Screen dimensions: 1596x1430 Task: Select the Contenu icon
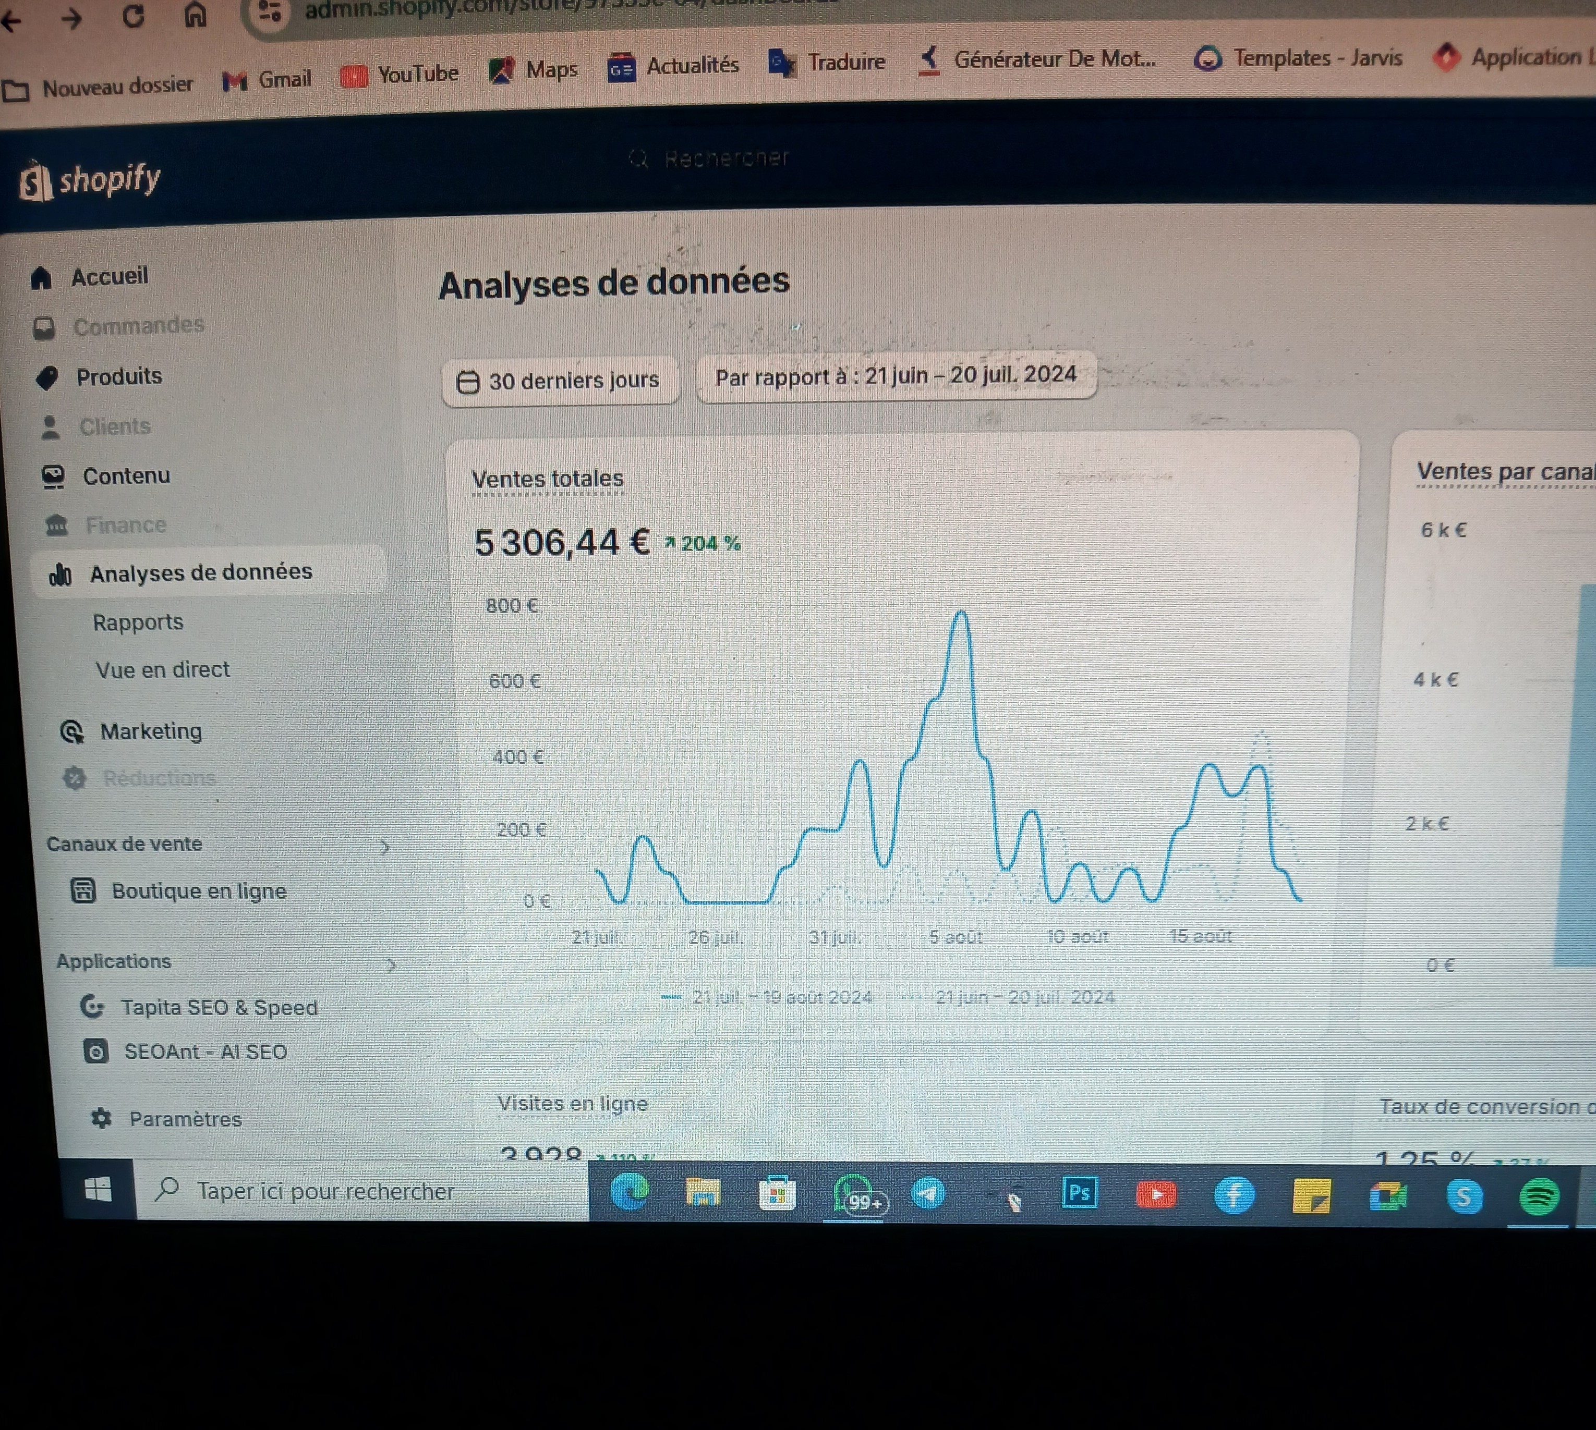click(54, 474)
